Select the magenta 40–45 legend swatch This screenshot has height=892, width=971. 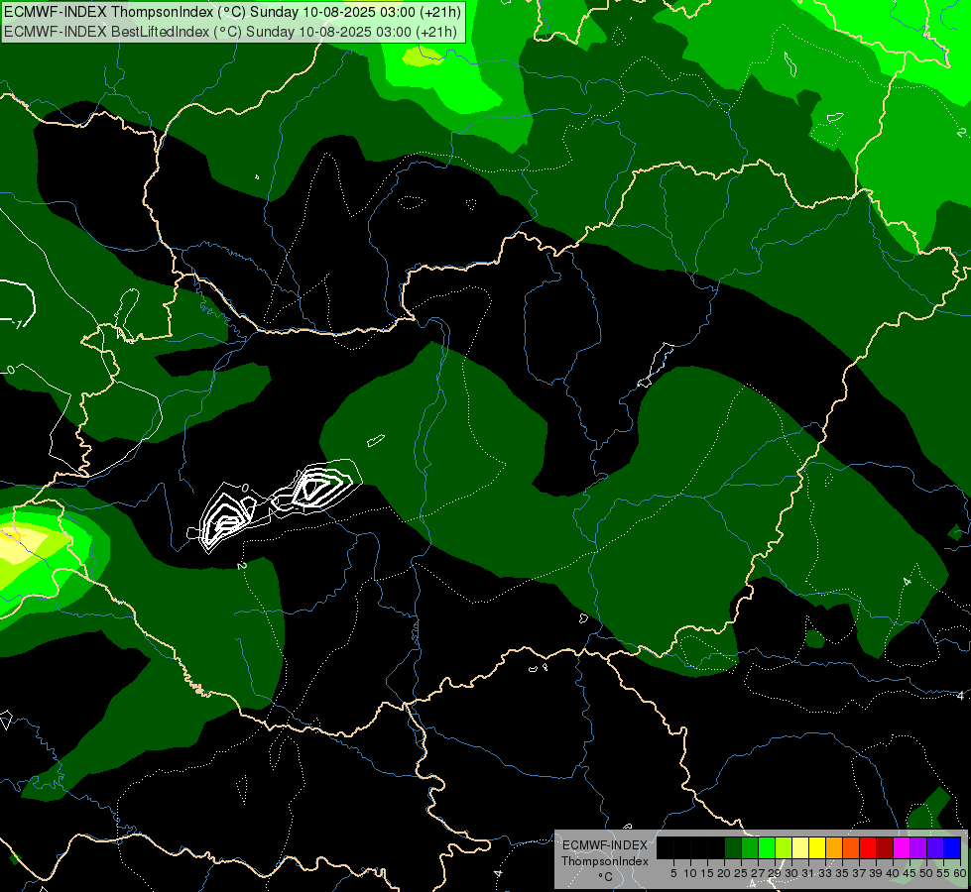tap(902, 847)
